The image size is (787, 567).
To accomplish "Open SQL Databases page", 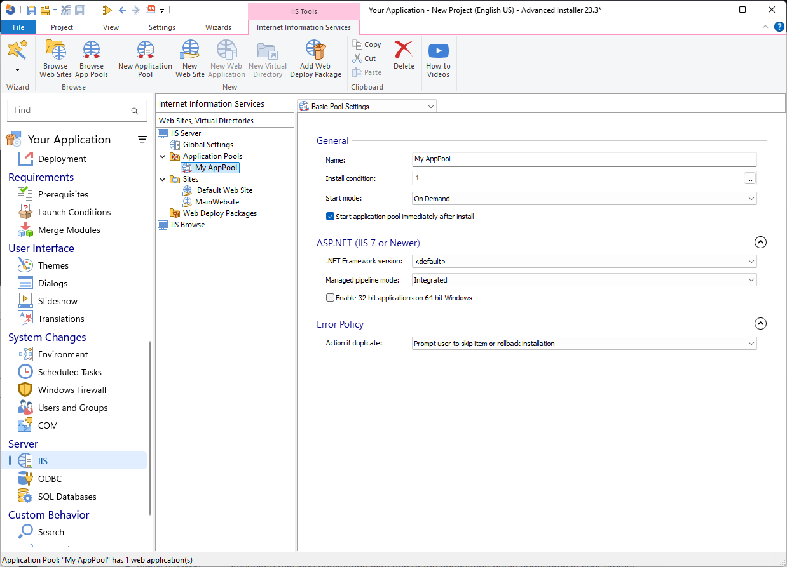I will point(67,497).
